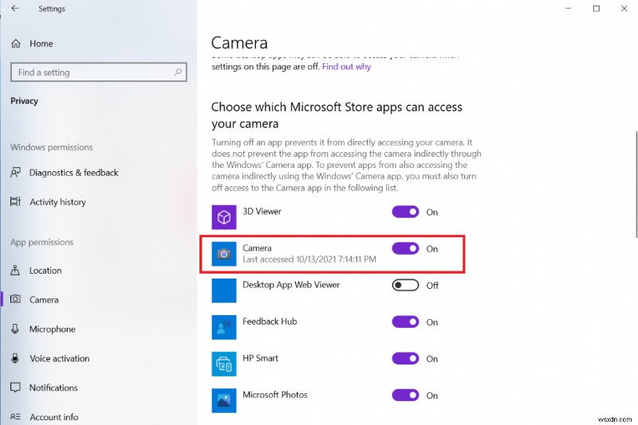Click the back arrow in title bar
Viewport: 638px width, 425px height.
15,9
